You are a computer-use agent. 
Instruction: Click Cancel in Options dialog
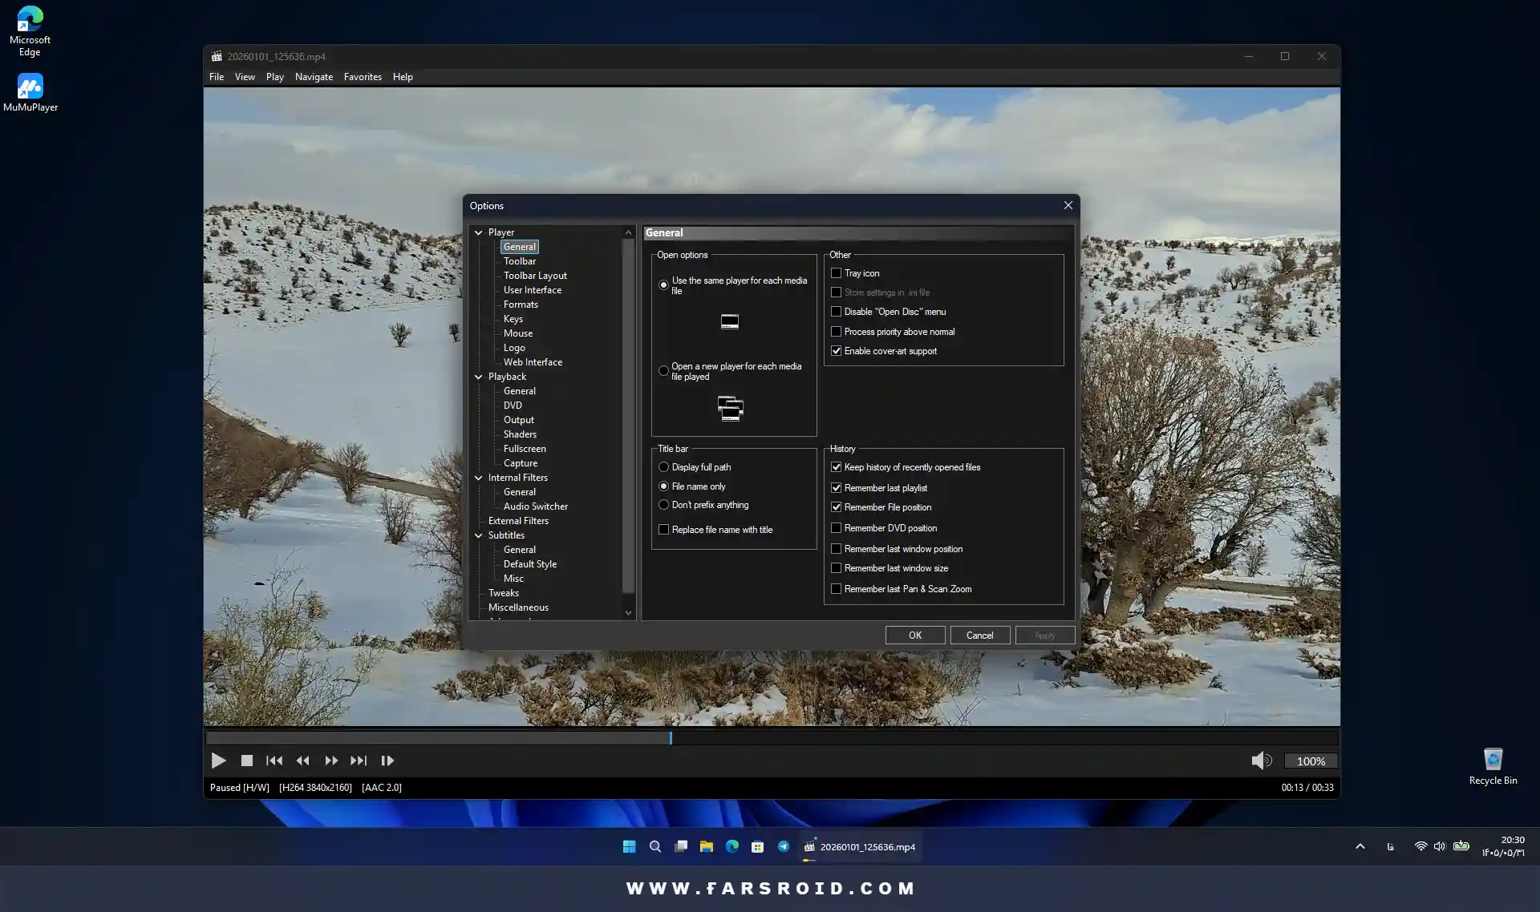(979, 636)
